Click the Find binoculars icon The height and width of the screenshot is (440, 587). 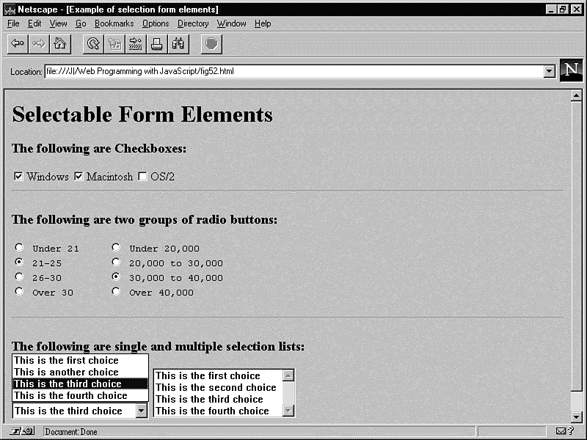[178, 44]
